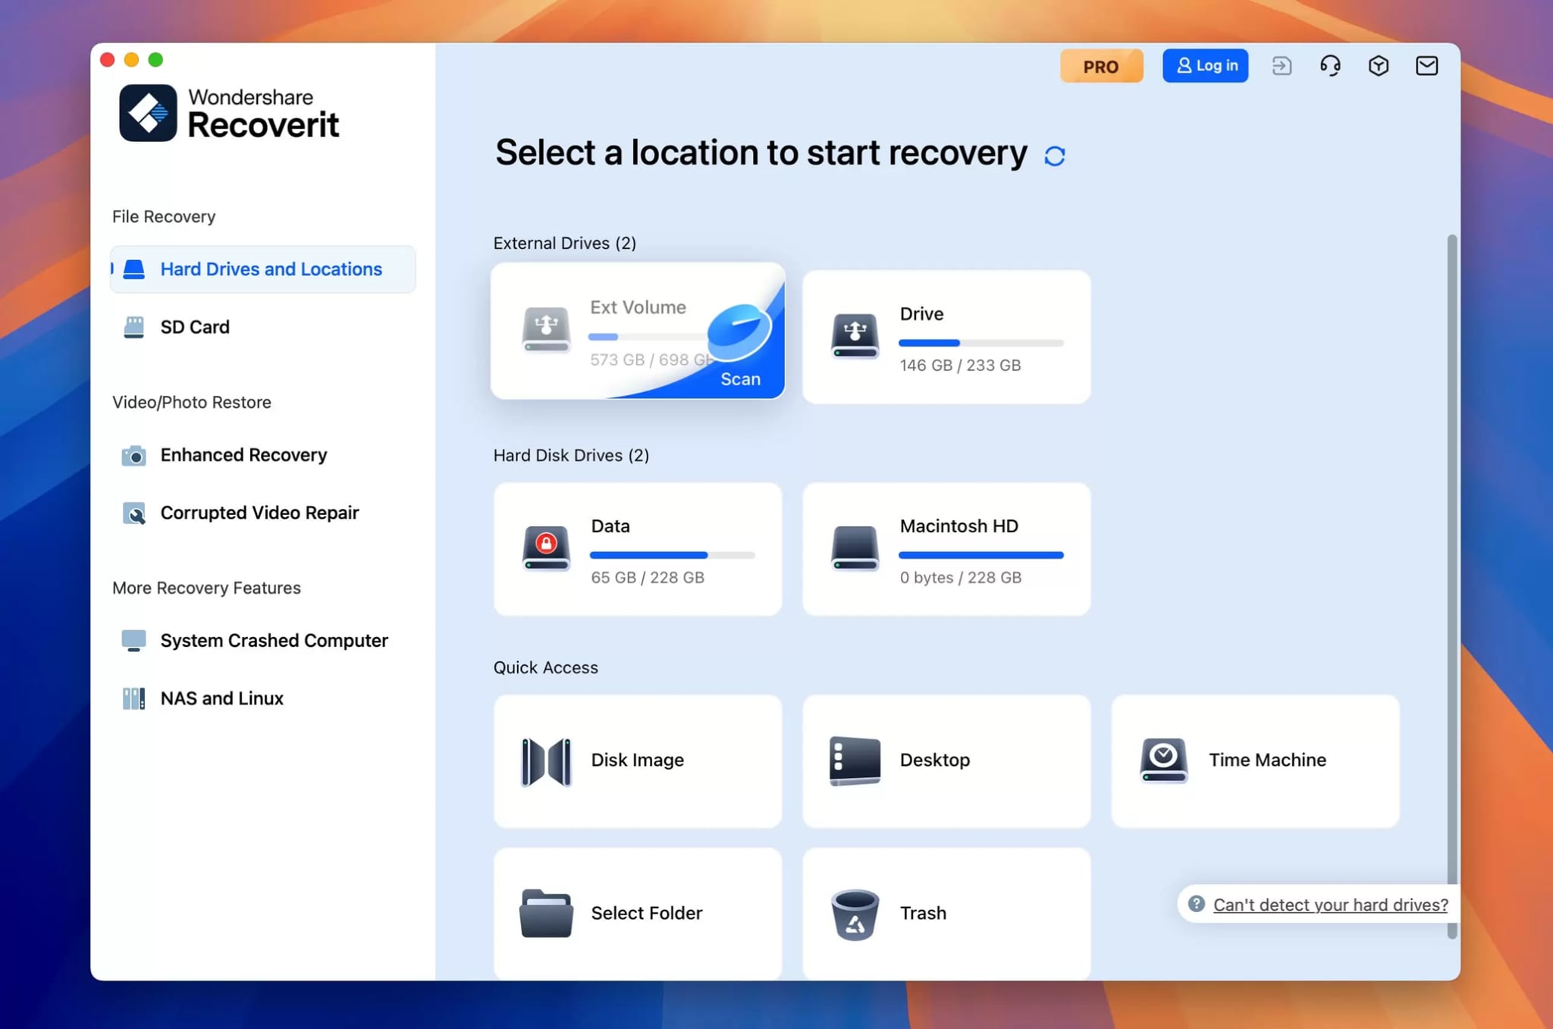The height and width of the screenshot is (1029, 1553).
Task: Refresh the drive list
Action: point(1055,155)
